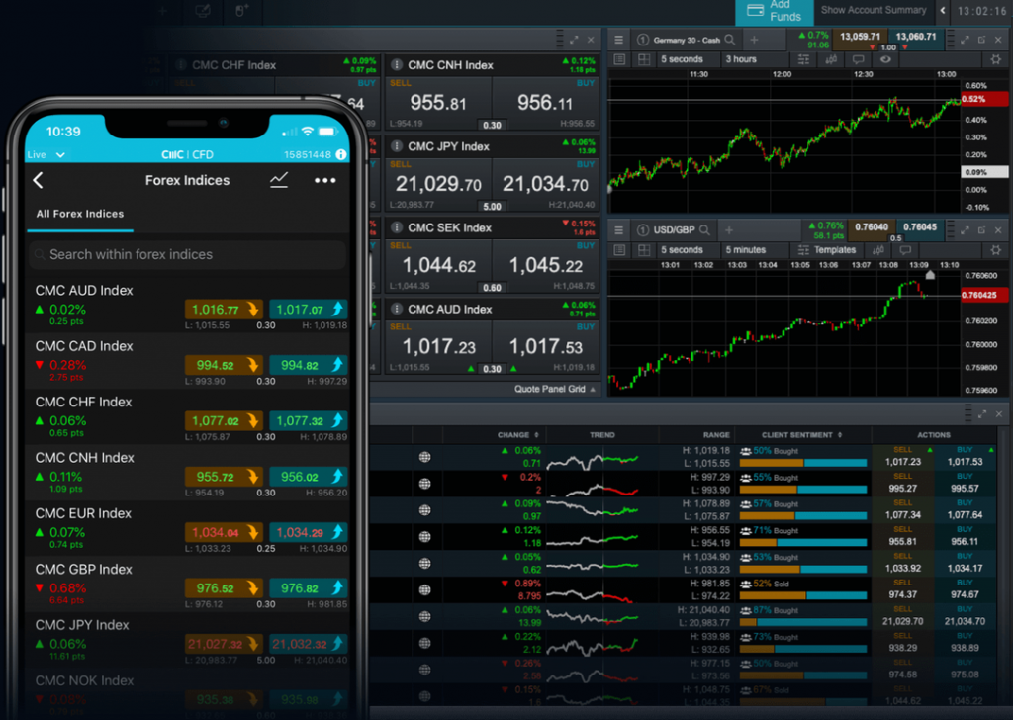The width and height of the screenshot is (1013, 720).
Task: Tap the back arrow on the phone
Action: click(39, 180)
